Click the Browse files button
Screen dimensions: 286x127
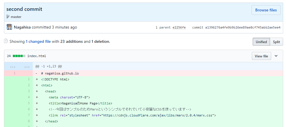pos(266,10)
